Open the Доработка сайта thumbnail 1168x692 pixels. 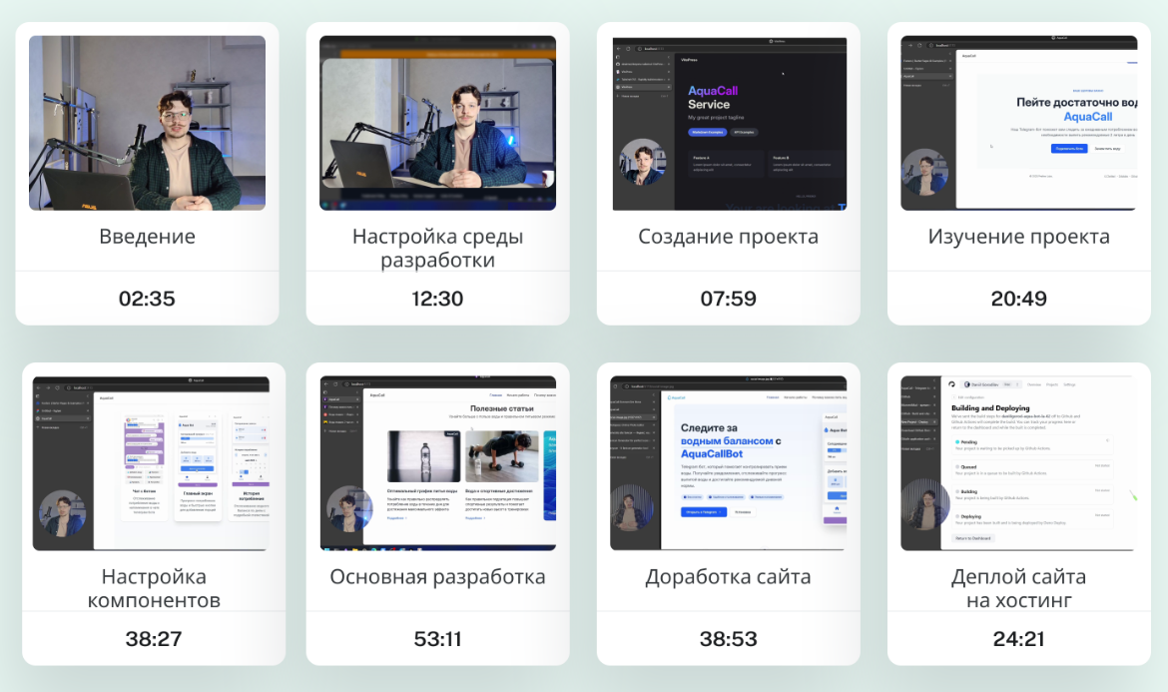(728, 463)
